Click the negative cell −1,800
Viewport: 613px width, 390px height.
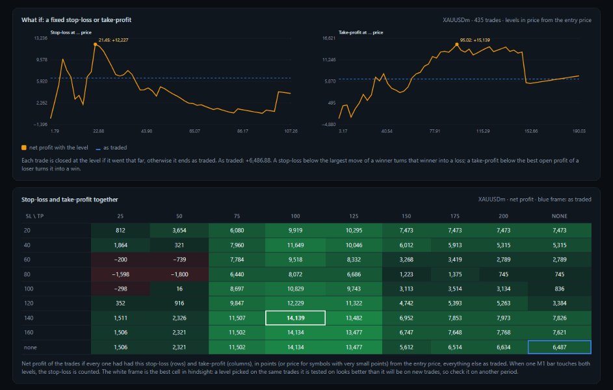(179, 274)
